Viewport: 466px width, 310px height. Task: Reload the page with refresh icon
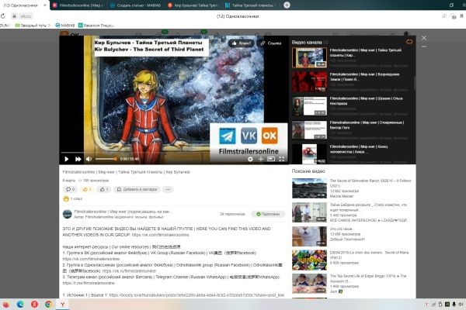pyautogui.click(x=3, y=16)
